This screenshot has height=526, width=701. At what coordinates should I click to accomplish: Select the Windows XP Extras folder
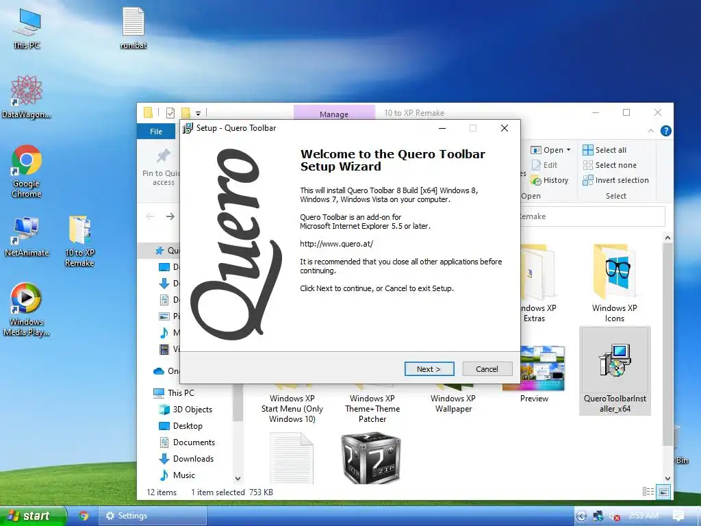pyautogui.click(x=537, y=283)
